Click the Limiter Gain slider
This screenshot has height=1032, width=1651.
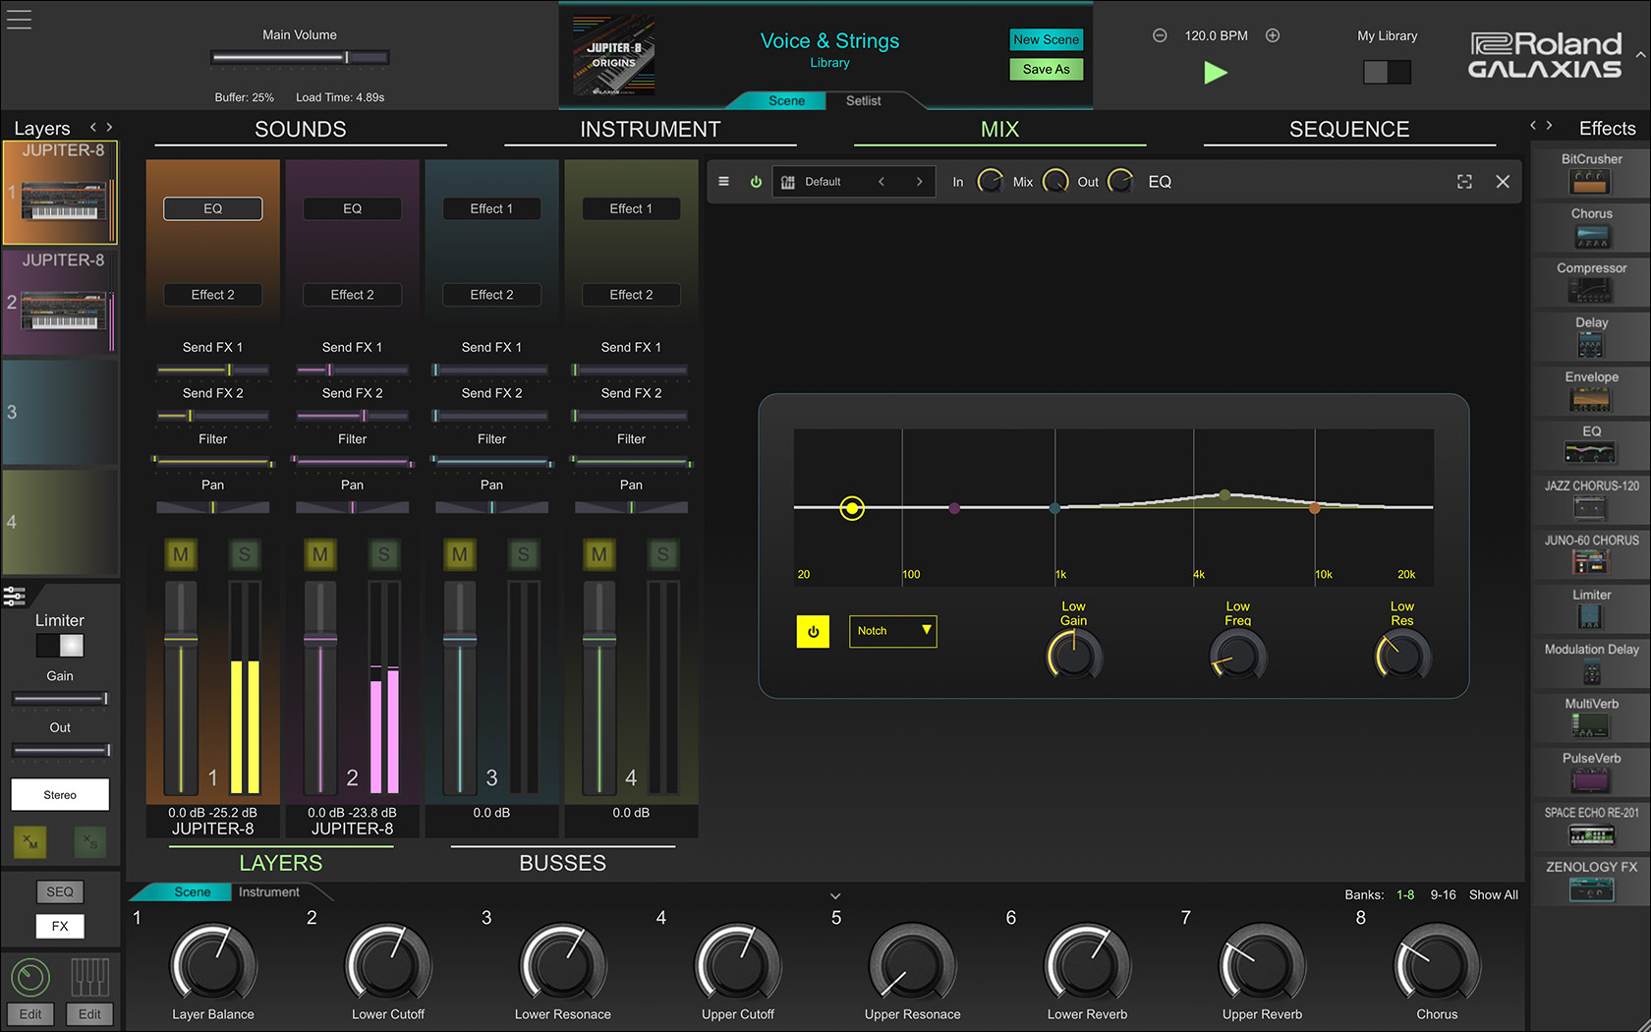click(60, 699)
